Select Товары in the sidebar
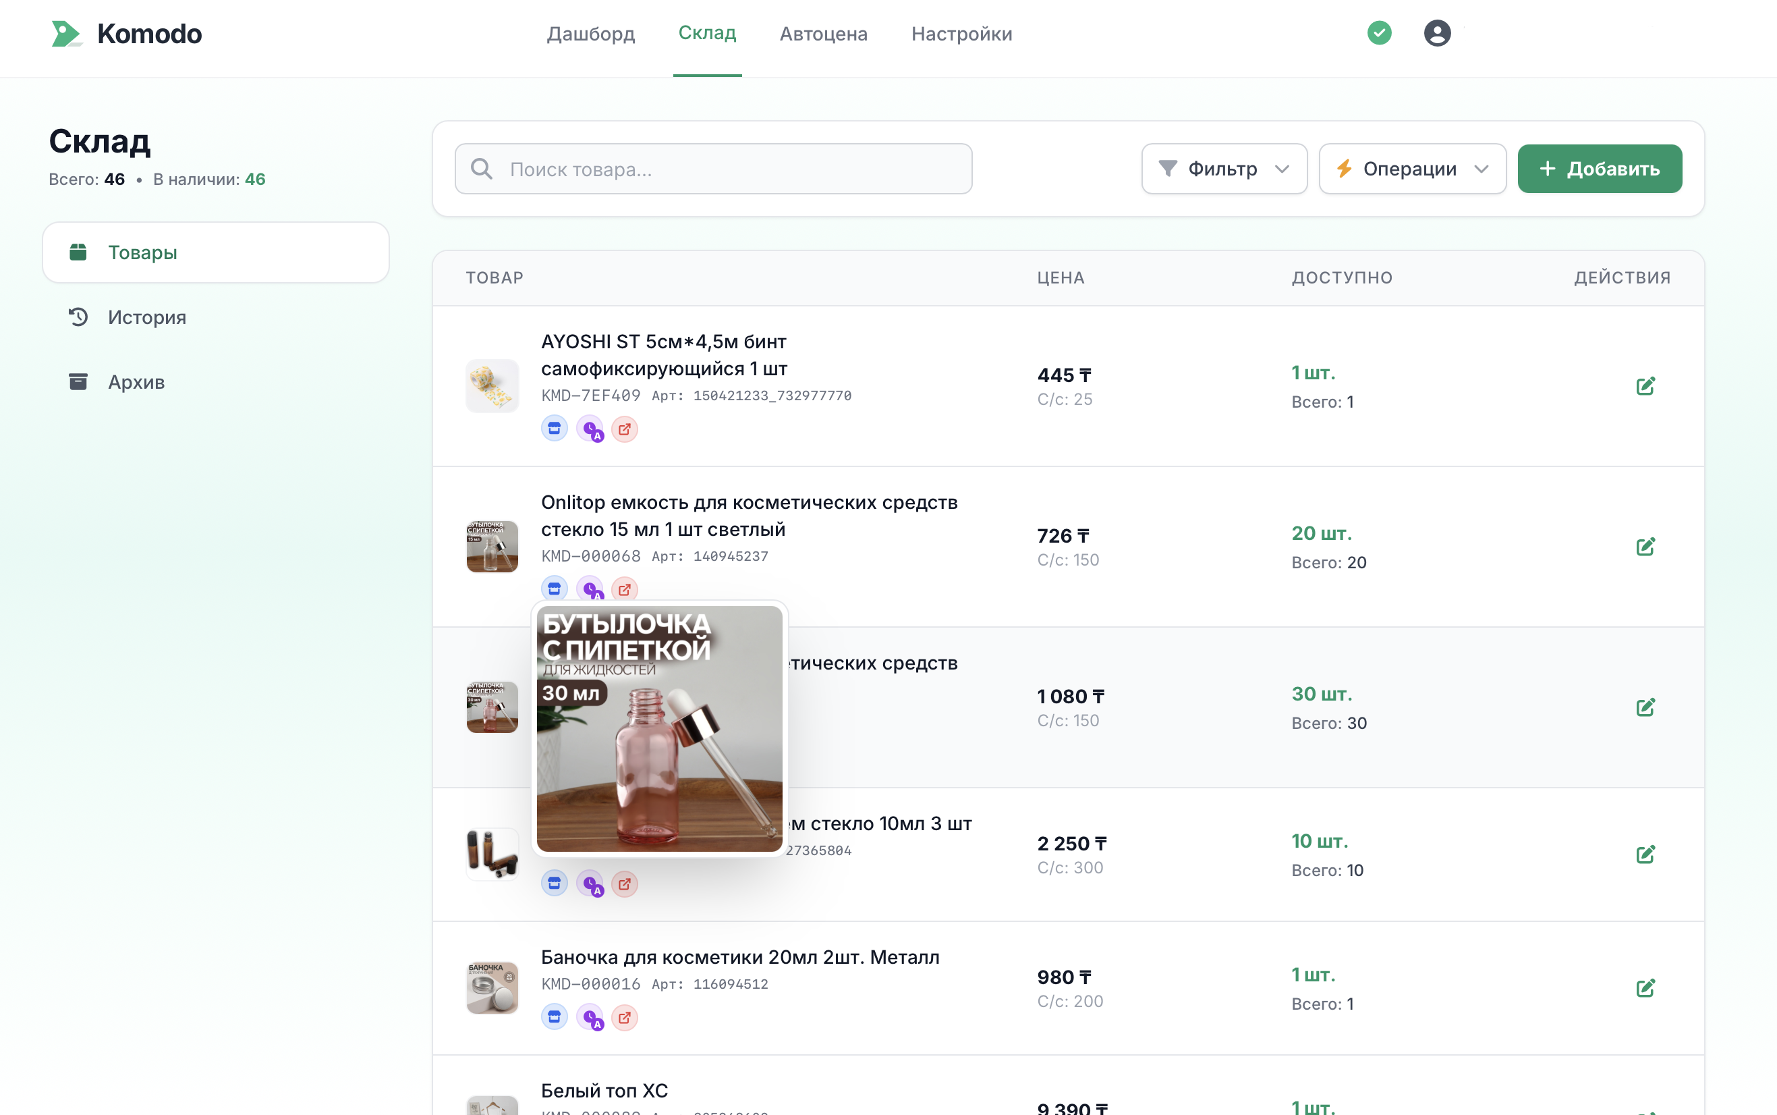Image resolution: width=1777 pixels, height=1115 pixels. (215, 252)
